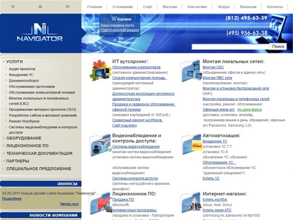Viewport: 293px width, 220px height.
Task: Open the Антивирусные программы link
Action: [134, 210]
